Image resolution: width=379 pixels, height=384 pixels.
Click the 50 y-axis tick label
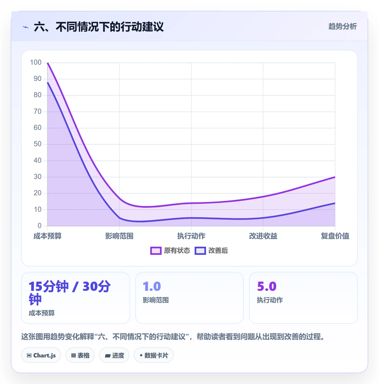38,144
